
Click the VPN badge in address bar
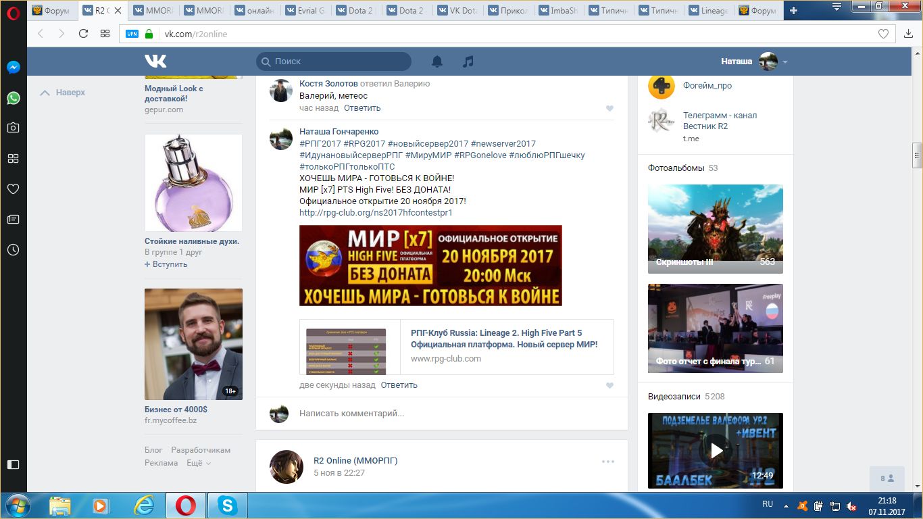tap(132, 34)
